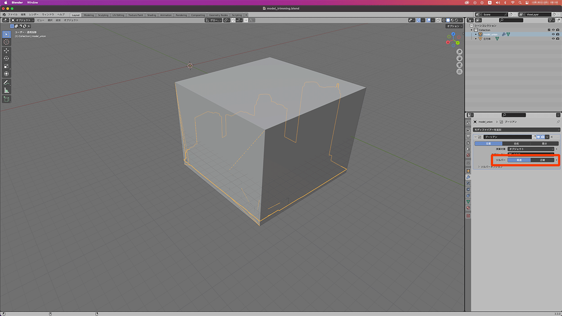
Task: Open the Tool properties tab
Action: pyautogui.click(x=468, y=122)
